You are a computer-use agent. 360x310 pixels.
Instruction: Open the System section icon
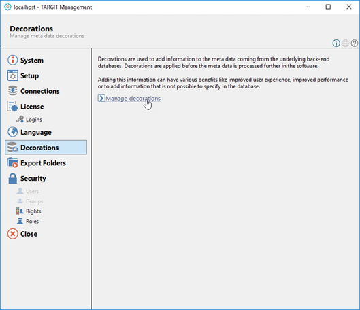pos(13,60)
